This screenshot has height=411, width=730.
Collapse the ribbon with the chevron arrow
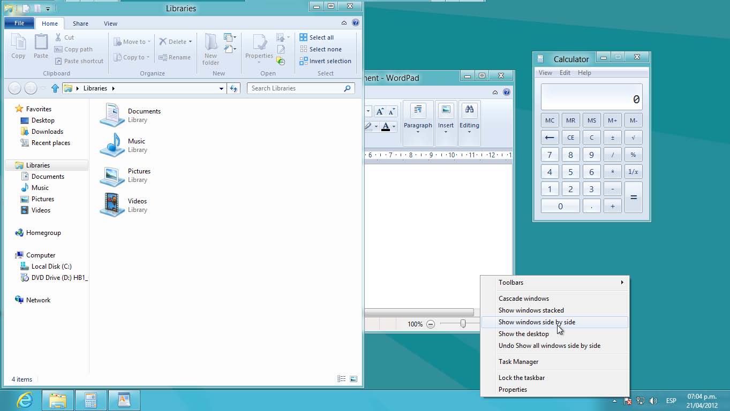pos(344,23)
